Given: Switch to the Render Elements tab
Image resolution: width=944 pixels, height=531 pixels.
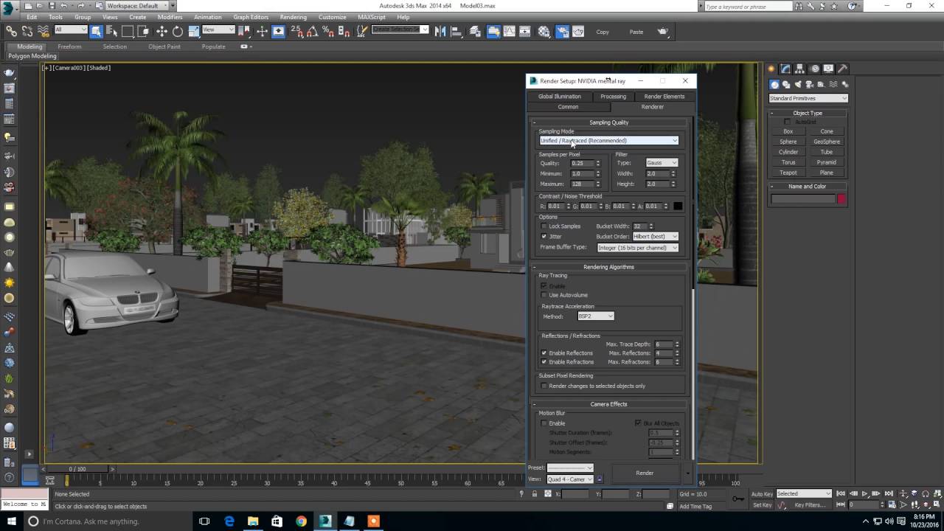Looking at the screenshot, I should (x=664, y=97).
